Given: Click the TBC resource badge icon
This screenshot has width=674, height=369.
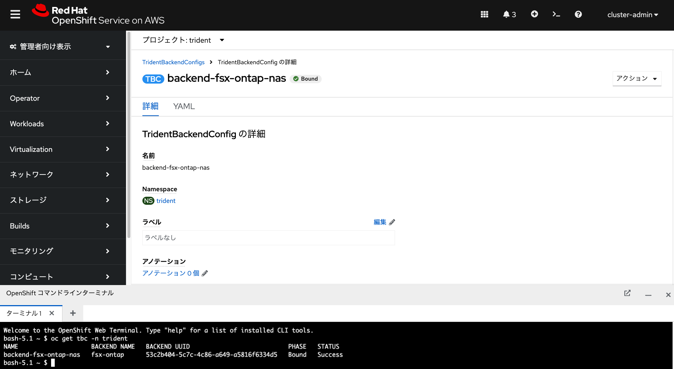Looking at the screenshot, I should coord(153,79).
